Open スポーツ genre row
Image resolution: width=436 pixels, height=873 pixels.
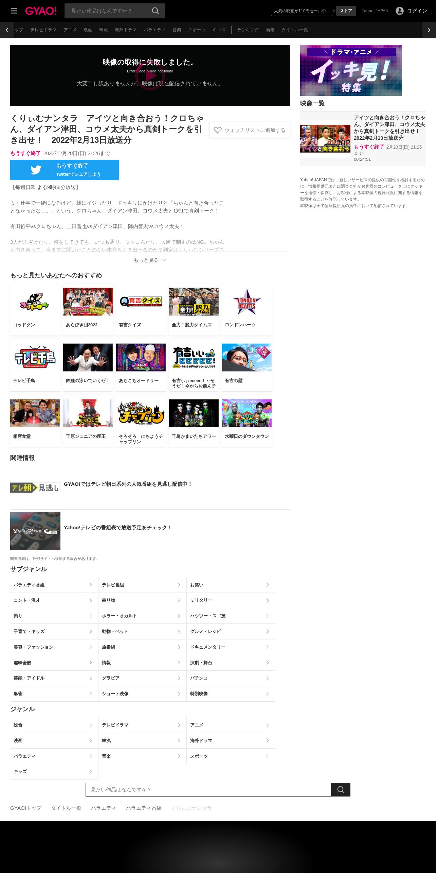(231, 756)
